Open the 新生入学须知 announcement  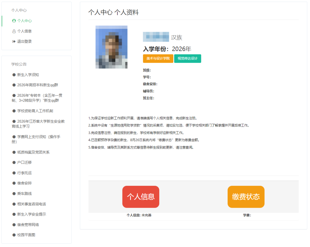[28, 75]
